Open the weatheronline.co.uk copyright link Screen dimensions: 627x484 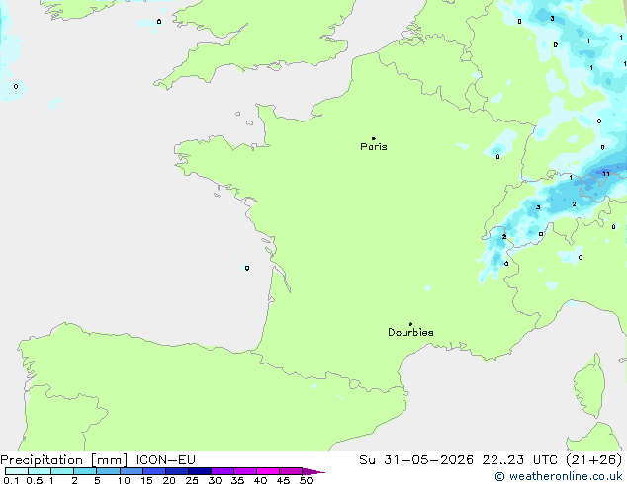[x=559, y=476]
